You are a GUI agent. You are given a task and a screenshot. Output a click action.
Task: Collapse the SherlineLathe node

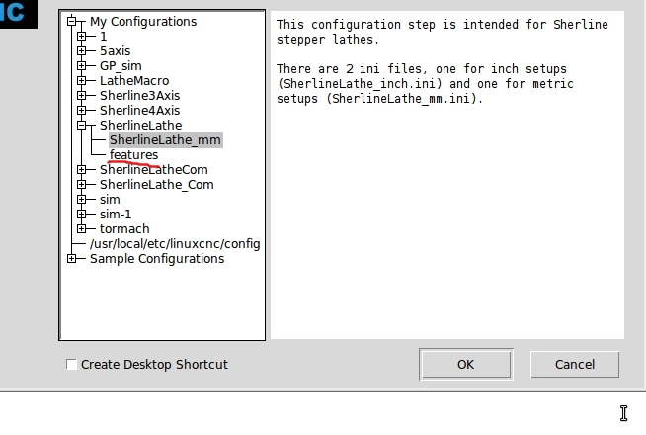[x=82, y=126]
